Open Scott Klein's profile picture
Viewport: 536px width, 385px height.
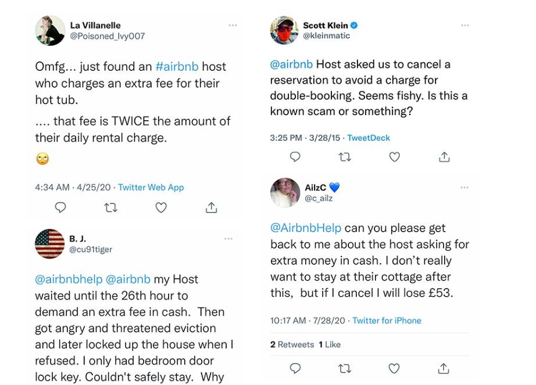(284, 30)
